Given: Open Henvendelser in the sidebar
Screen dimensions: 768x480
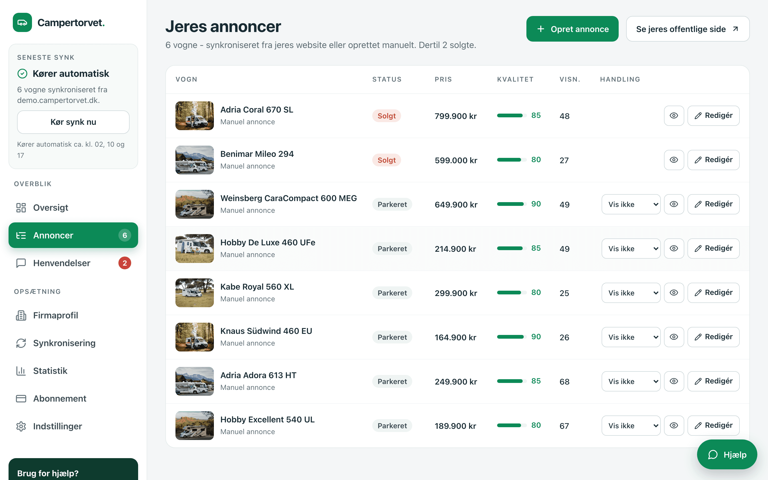Looking at the screenshot, I should pyautogui.click(x=73, y=263).
